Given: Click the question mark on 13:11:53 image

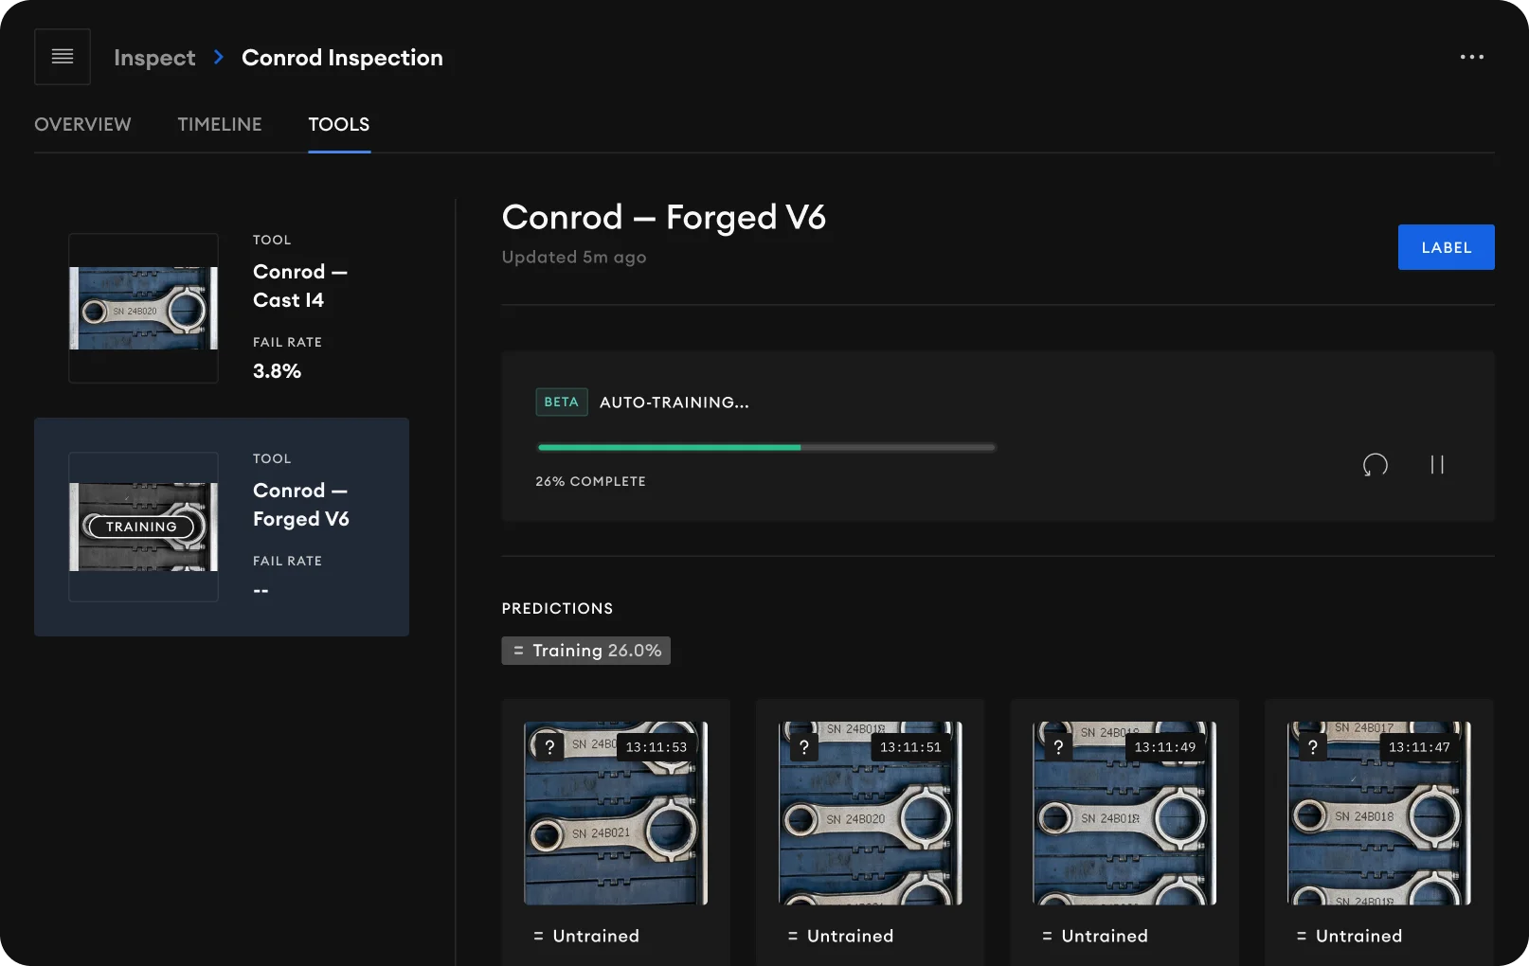Looking at the screenshot, I should tap(549, 747).
